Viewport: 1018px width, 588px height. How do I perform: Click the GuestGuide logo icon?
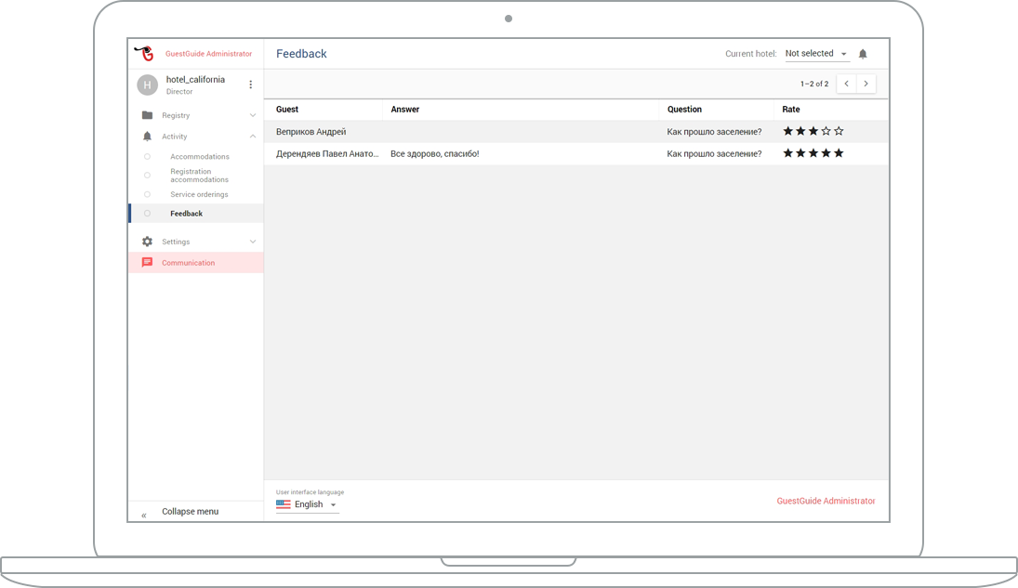point(144,53)
